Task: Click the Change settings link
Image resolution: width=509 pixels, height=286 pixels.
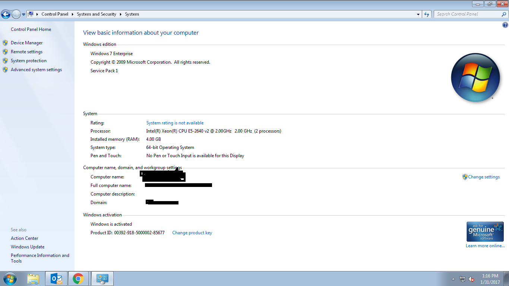Action: (484, 177)
